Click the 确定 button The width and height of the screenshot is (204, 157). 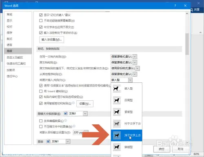coord(162,149)
